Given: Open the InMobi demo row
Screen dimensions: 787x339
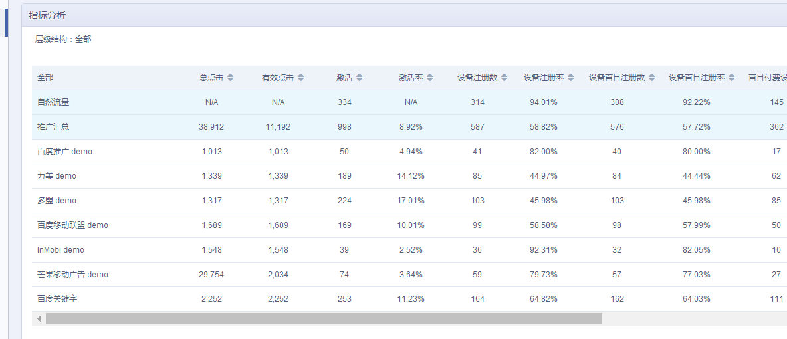Looking at the screenshot, I should click(60, 250).
